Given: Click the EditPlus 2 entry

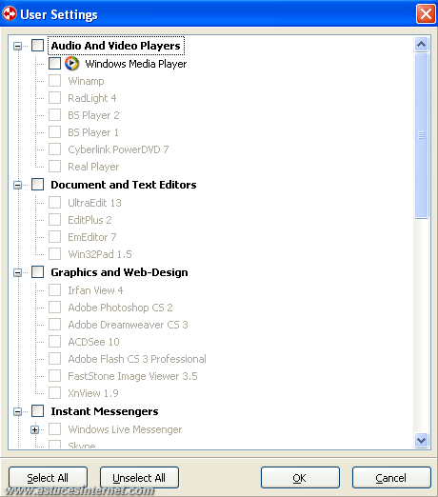Looking at the screenshot, I should [x=90, y=220].
